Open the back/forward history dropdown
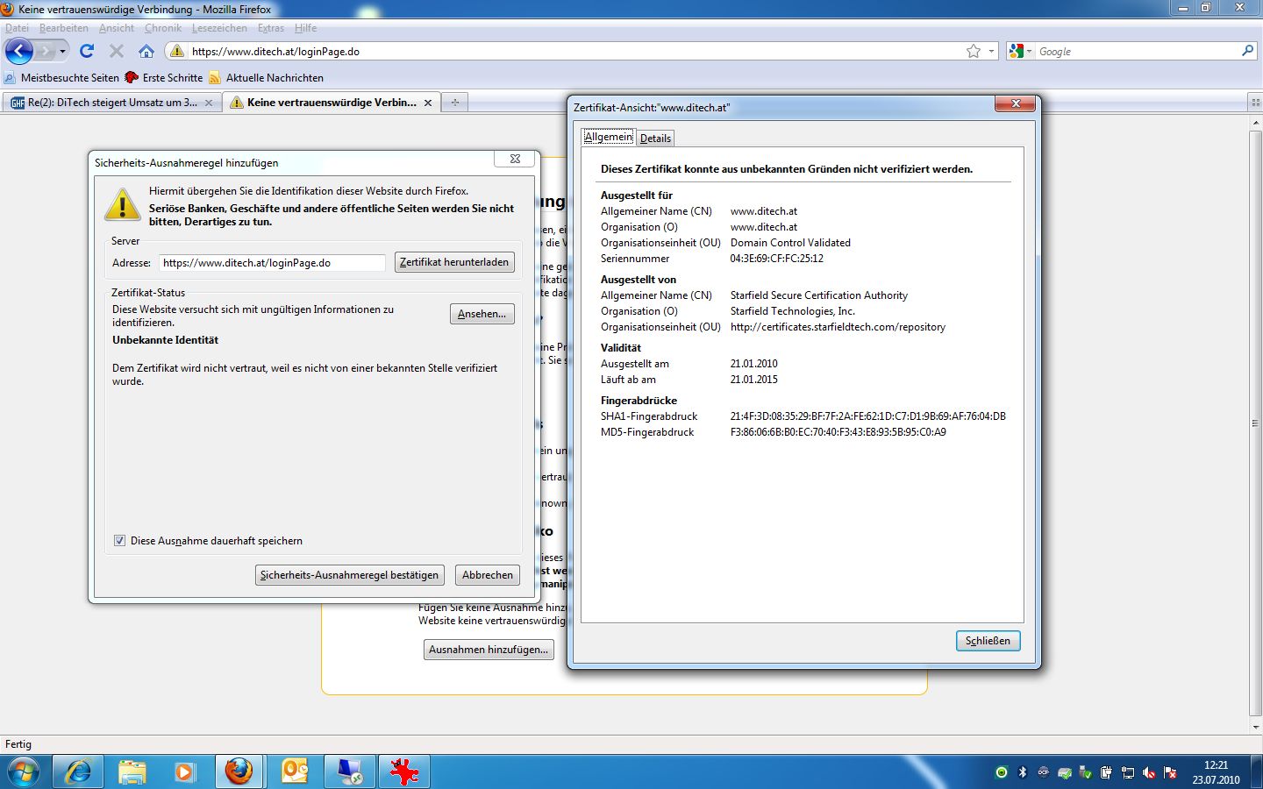This screenshot has width=1263, height=789. [62, 52]
